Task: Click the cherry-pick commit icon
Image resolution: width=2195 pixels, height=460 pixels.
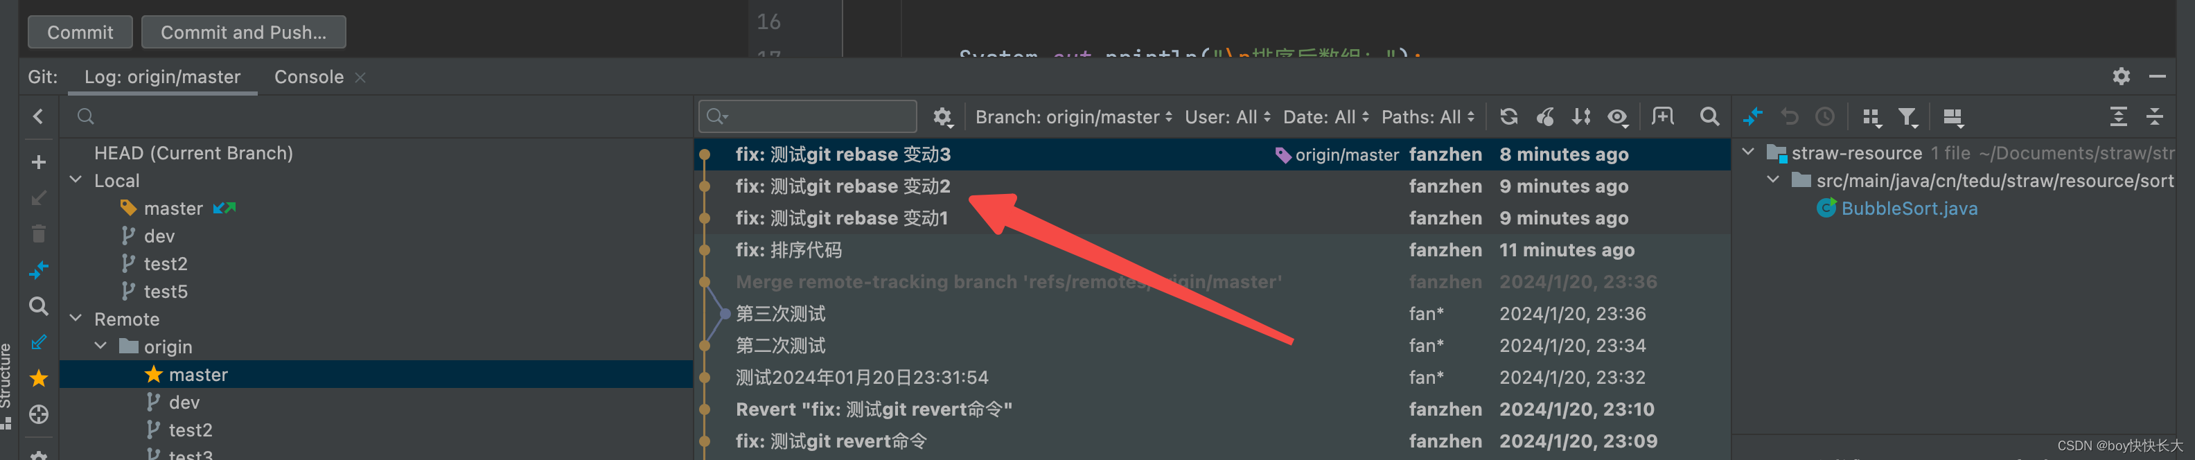Action: (x=1545, y=116)
